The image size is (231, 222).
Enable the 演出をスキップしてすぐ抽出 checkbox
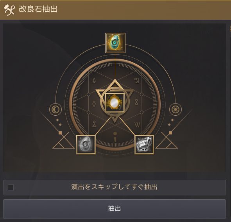point(11,187)
